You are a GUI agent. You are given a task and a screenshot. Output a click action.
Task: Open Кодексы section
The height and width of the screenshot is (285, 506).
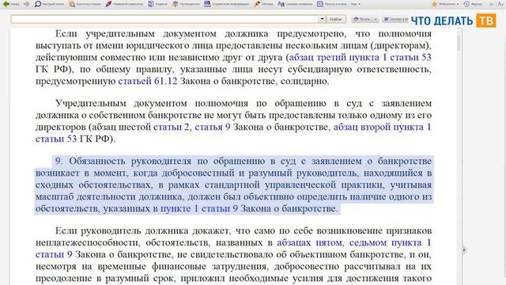coord(158,4)
